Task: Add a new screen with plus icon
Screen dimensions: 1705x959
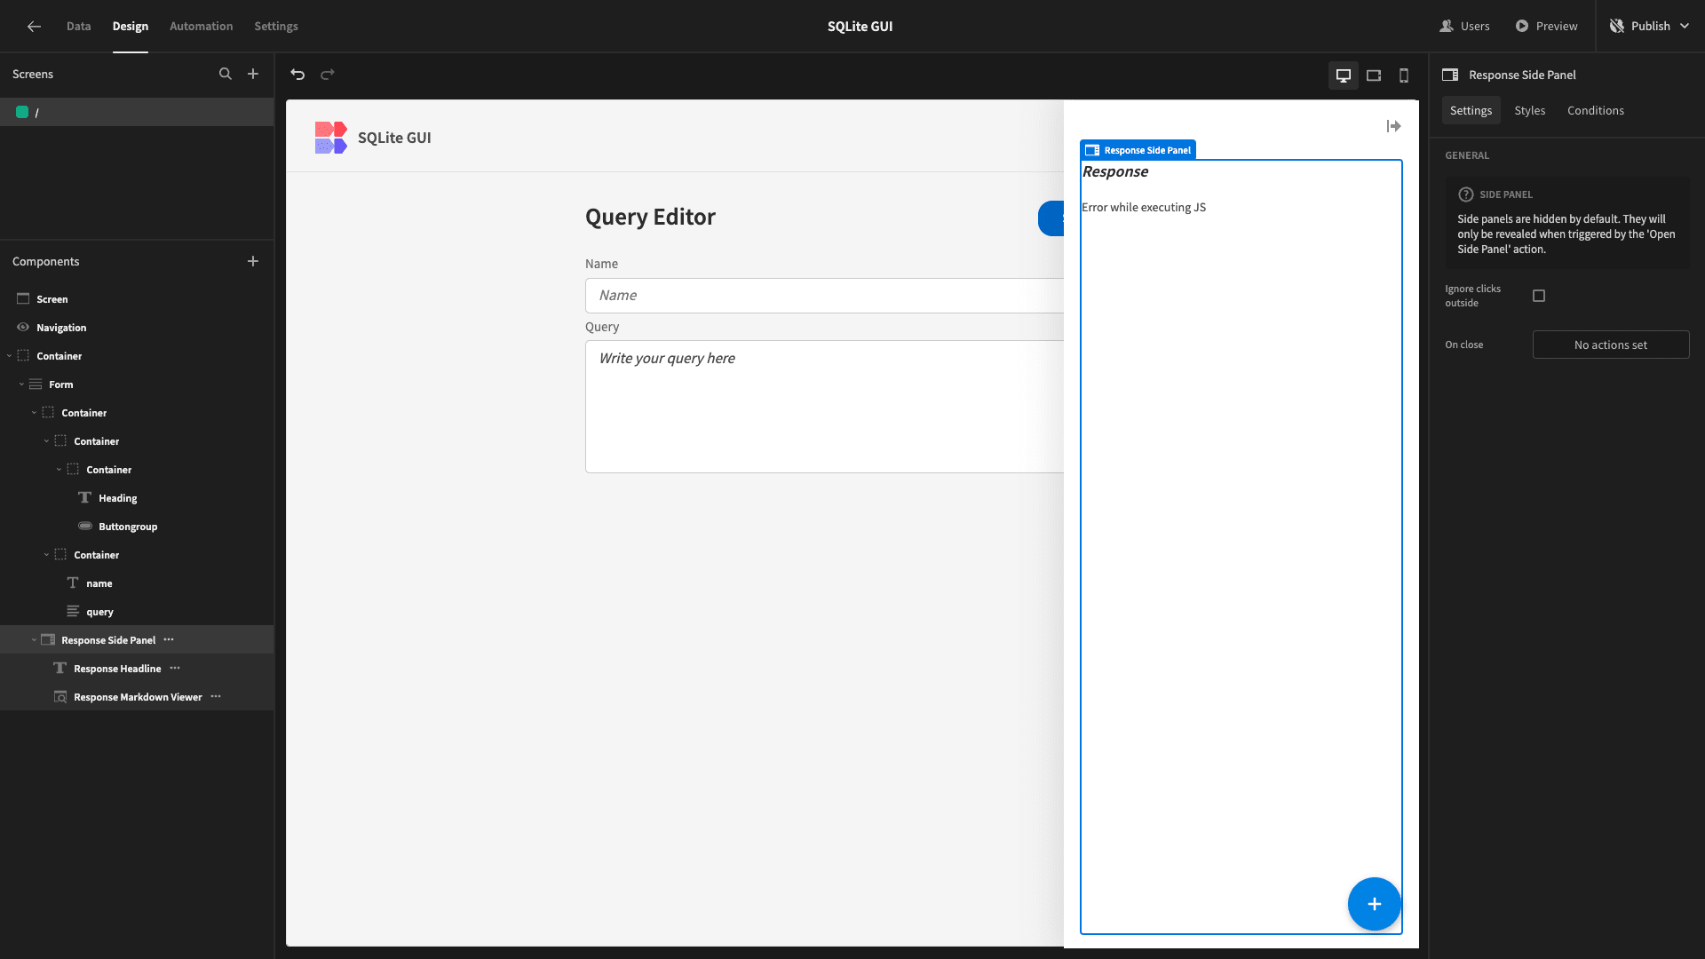Action: [x=253, y=74]
